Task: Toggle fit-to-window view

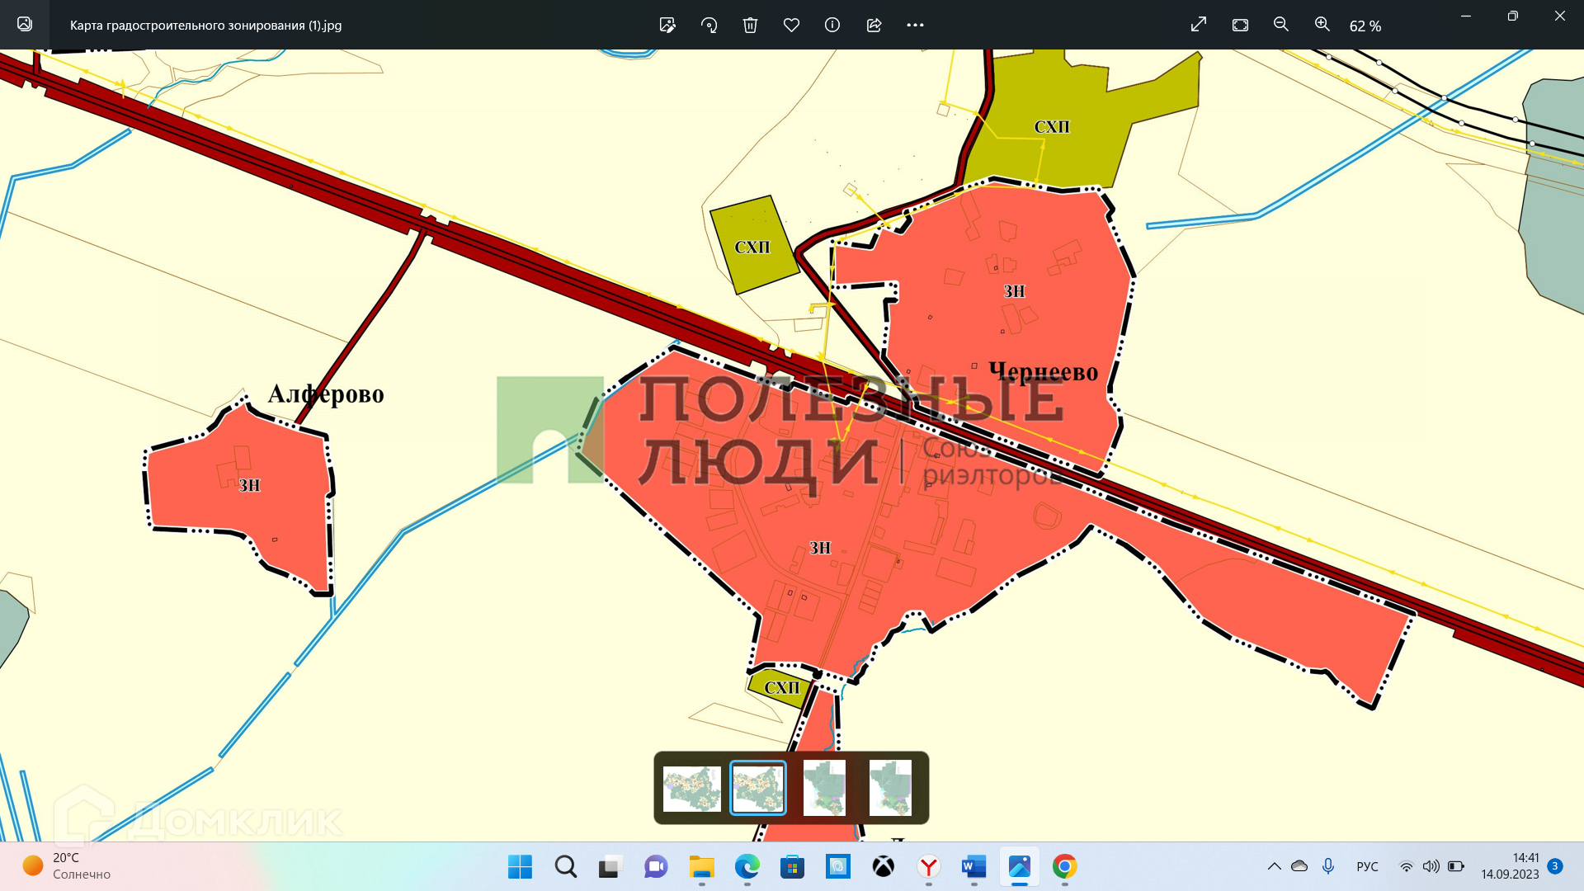Action: point(1240,25)
